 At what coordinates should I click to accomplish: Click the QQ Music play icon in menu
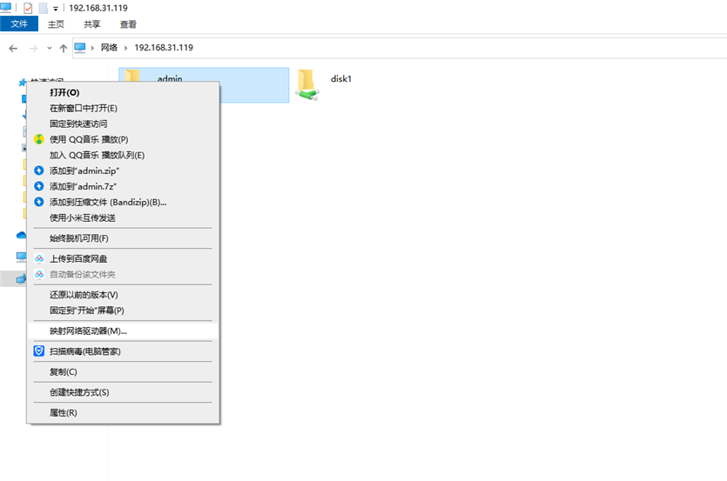[x=38, y=139]
